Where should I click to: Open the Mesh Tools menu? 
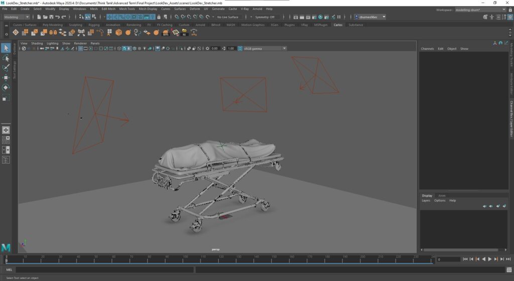127,9
